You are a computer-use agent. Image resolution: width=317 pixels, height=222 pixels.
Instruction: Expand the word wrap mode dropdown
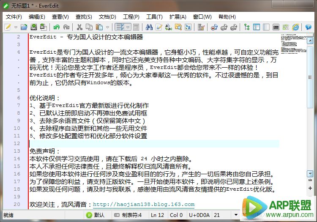pyautogui.click(x=128, y=27)
